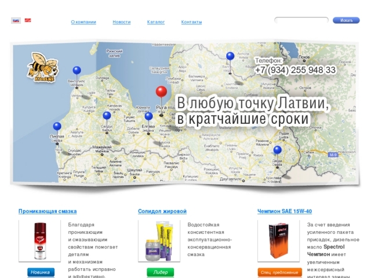Click the bee mascot logo on map

click(x=43, y=68)
